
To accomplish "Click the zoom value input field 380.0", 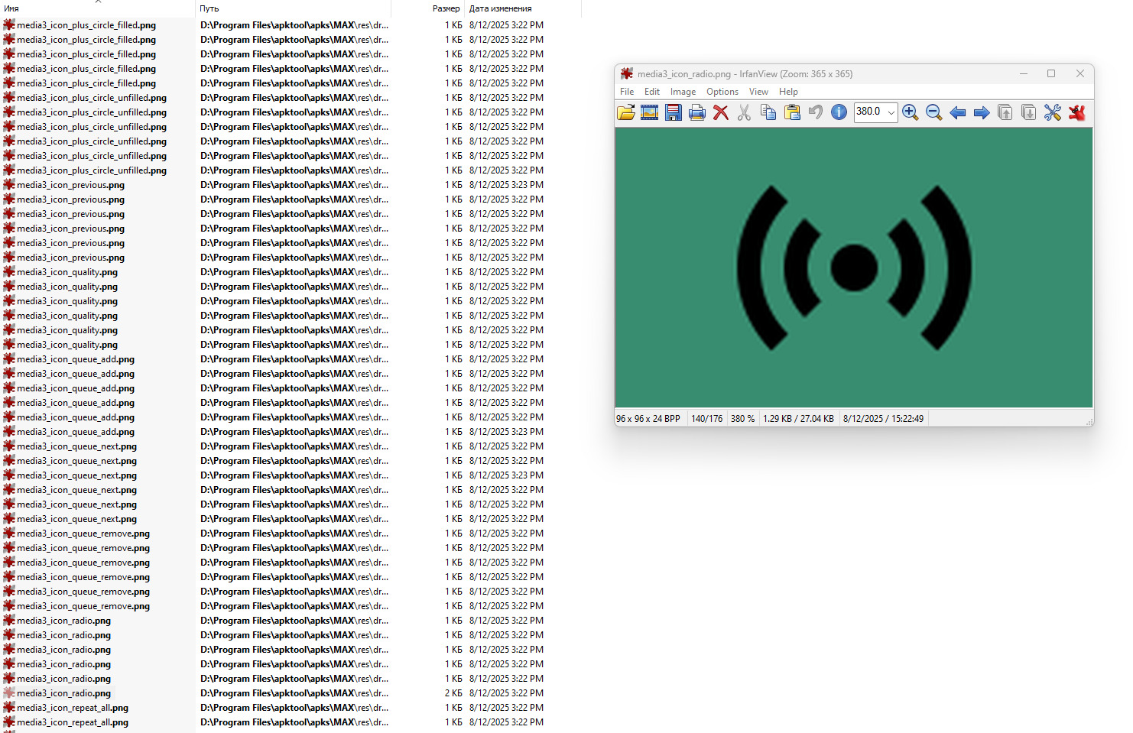I will click(869, 112).
